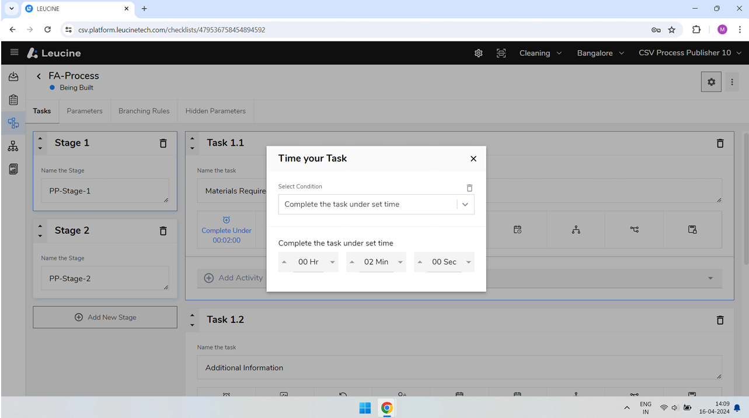Go back using arrow beside FA-Process
The width and height of the screenshot is (749, 418).
[x=39, y=76]
